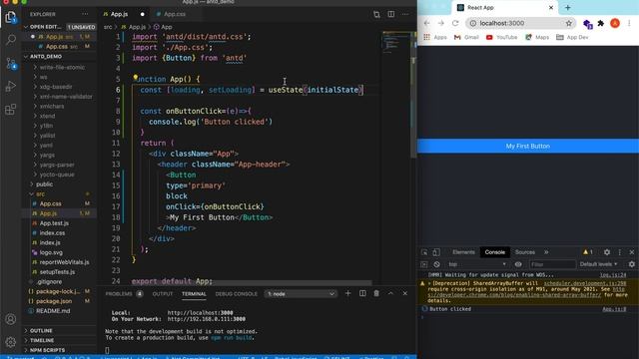Switch to the App.css editor tab
This screenshot has width=639, height=359.
coord(174,14)
